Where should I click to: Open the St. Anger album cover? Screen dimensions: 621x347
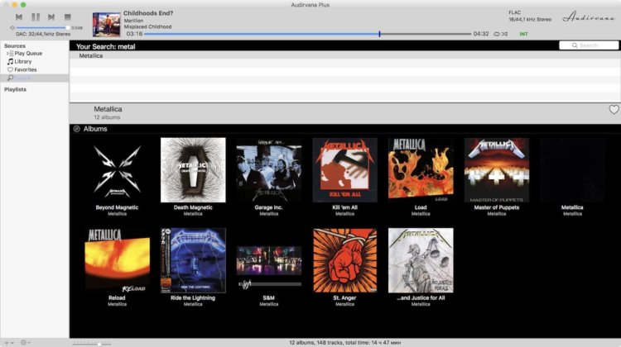[345, 260]
